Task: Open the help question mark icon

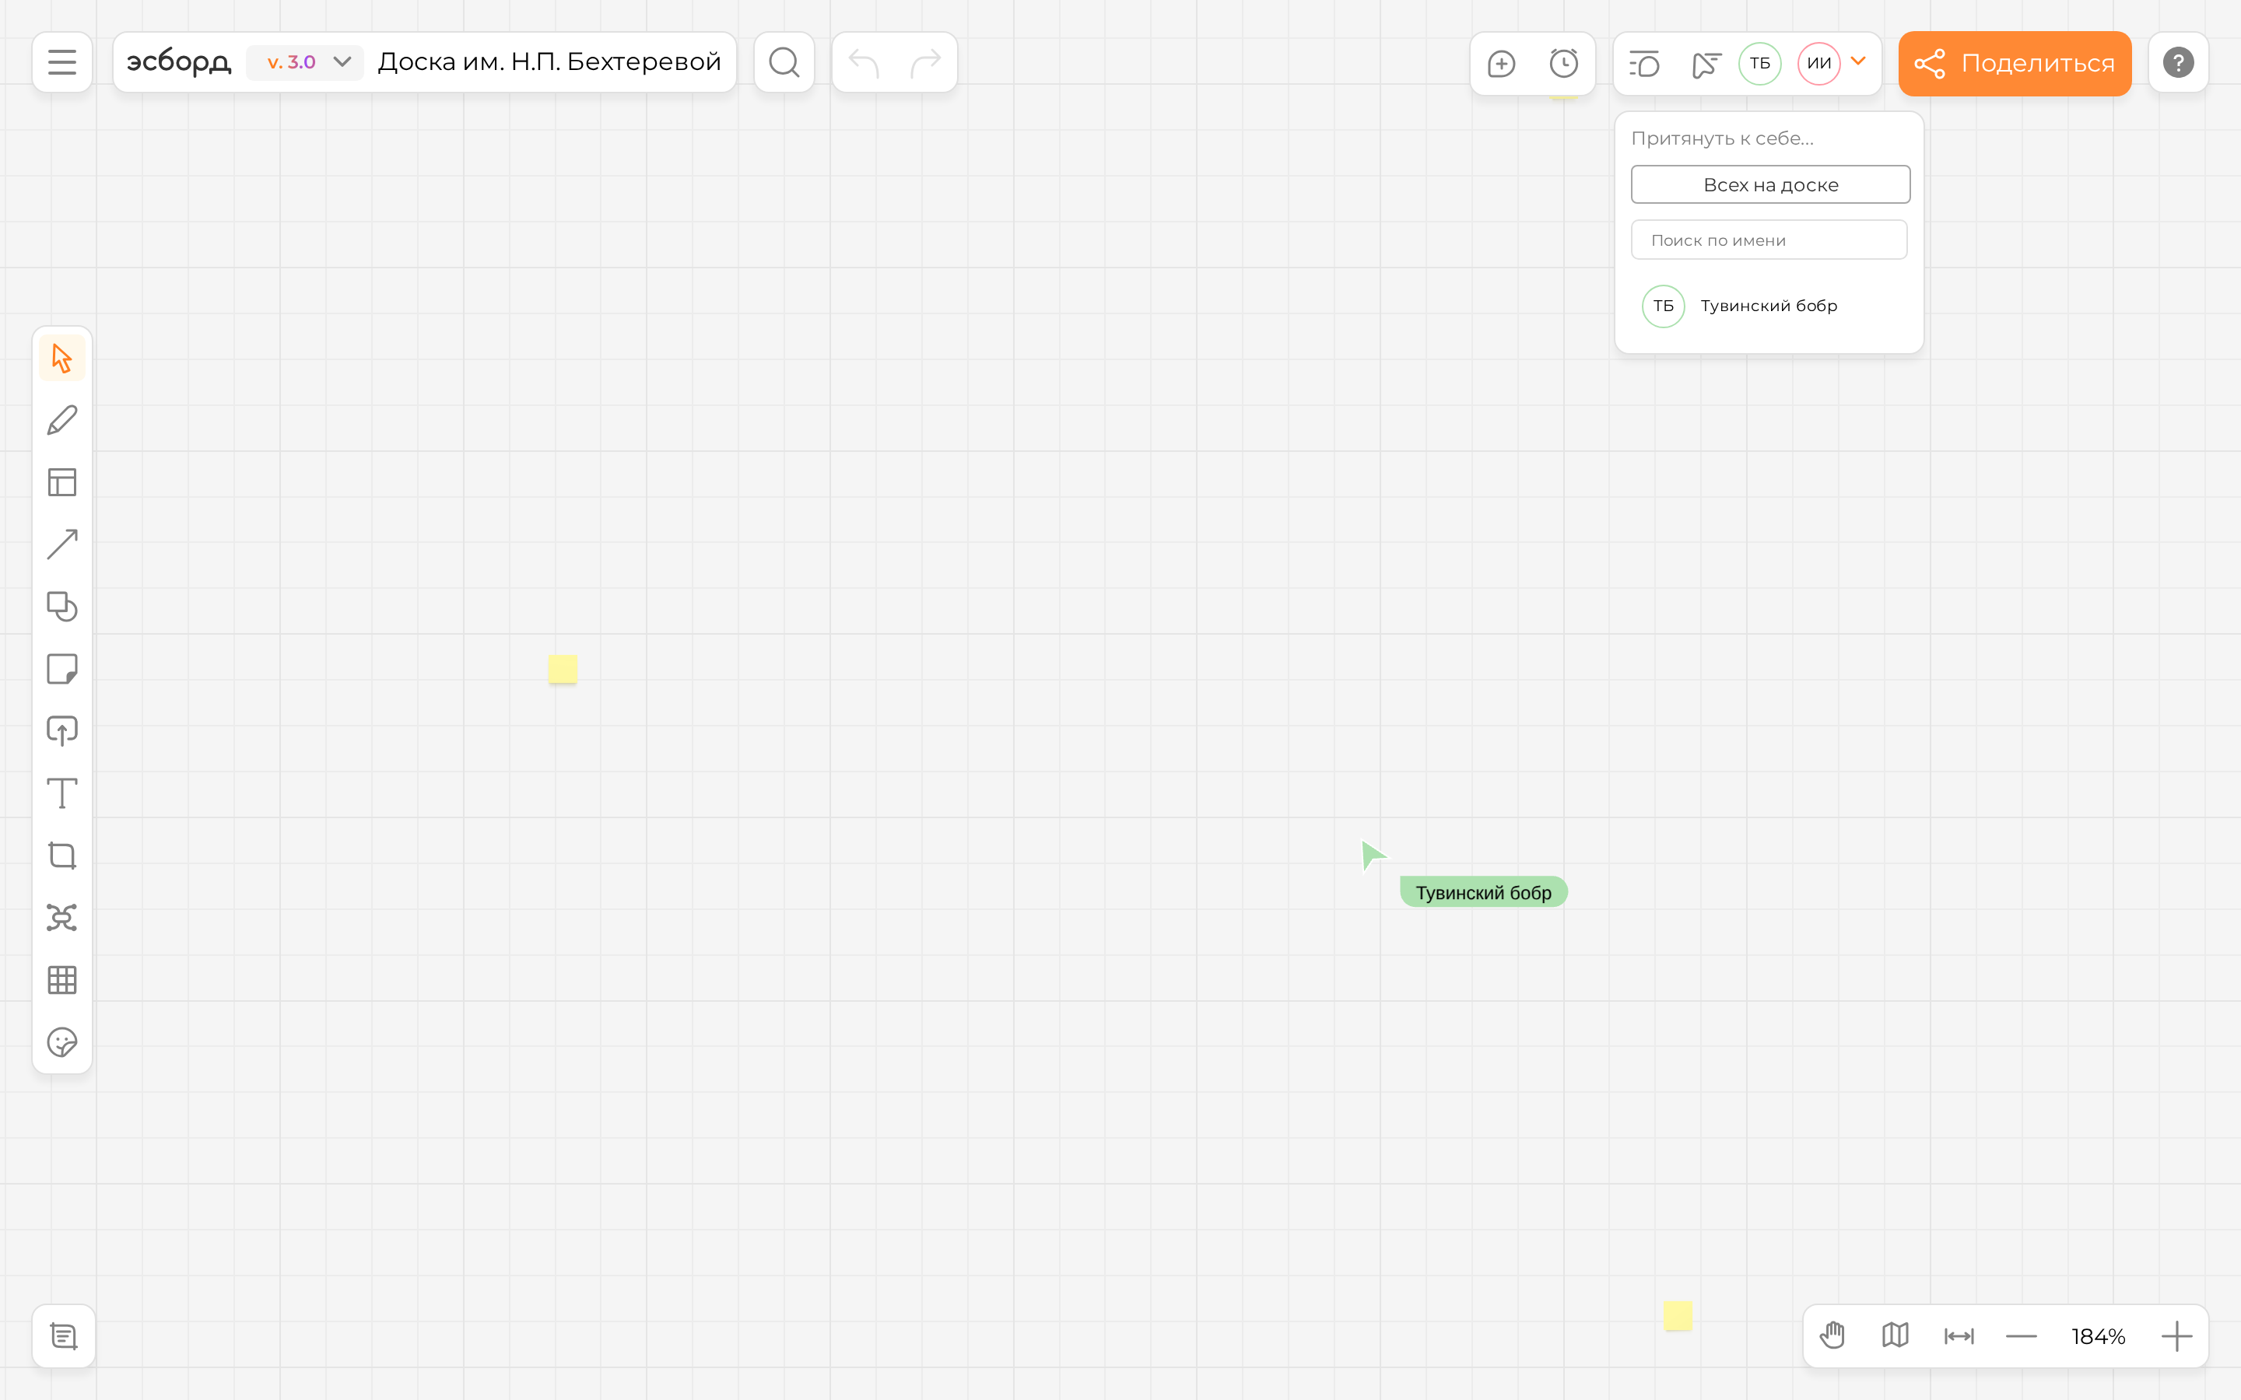Action: [2178, 62]
